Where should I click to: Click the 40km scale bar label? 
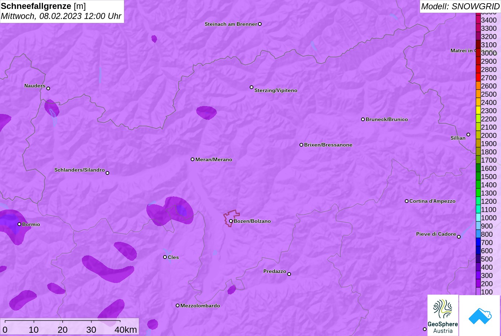126,330
